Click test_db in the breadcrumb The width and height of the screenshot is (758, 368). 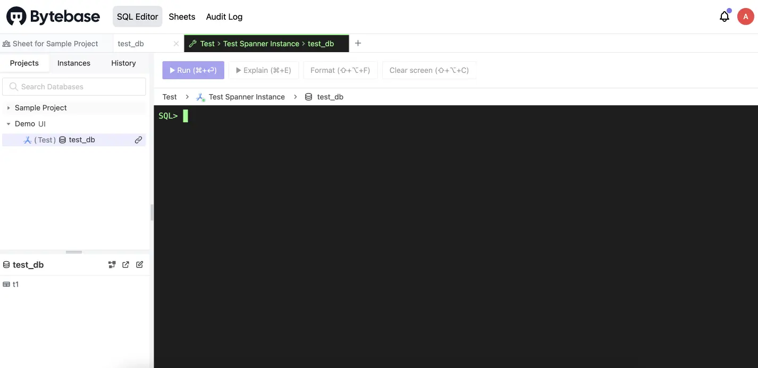330,97
